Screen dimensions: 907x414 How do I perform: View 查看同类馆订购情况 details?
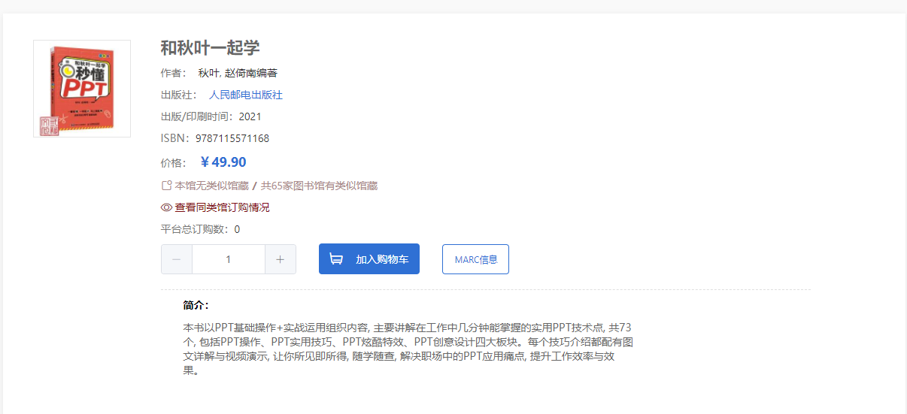[x=222, y=207]
